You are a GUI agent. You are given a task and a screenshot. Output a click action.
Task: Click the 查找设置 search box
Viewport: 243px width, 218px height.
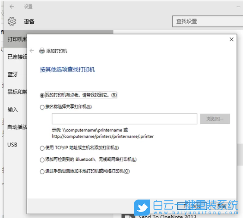point(208,22)
